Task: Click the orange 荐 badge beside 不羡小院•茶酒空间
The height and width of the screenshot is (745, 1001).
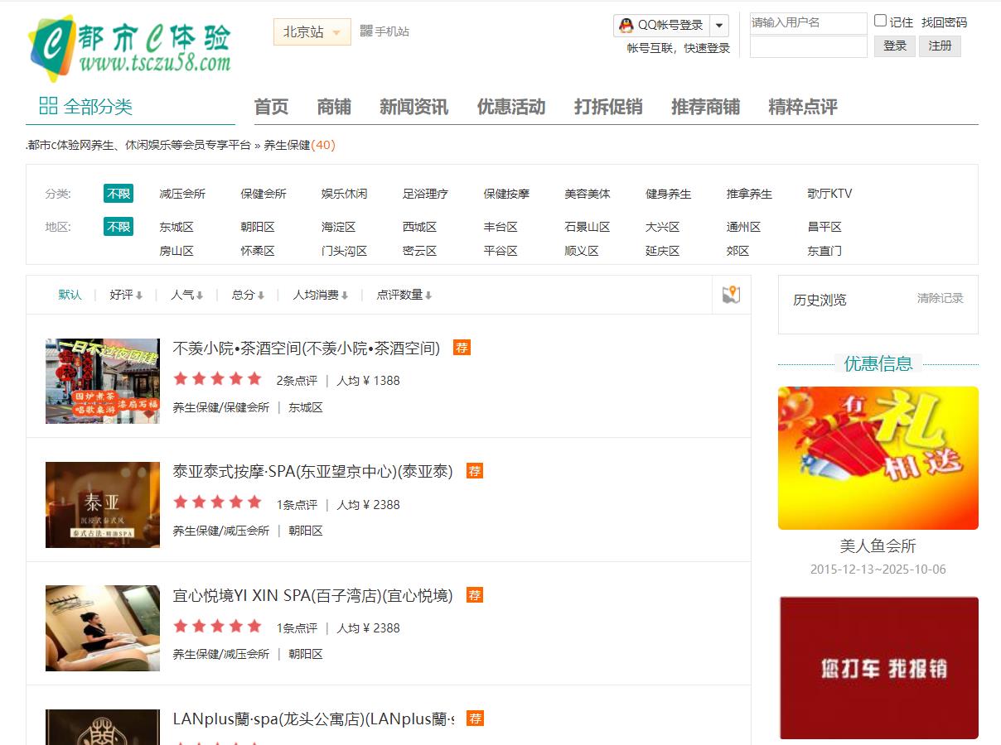Action: [462, 348]
